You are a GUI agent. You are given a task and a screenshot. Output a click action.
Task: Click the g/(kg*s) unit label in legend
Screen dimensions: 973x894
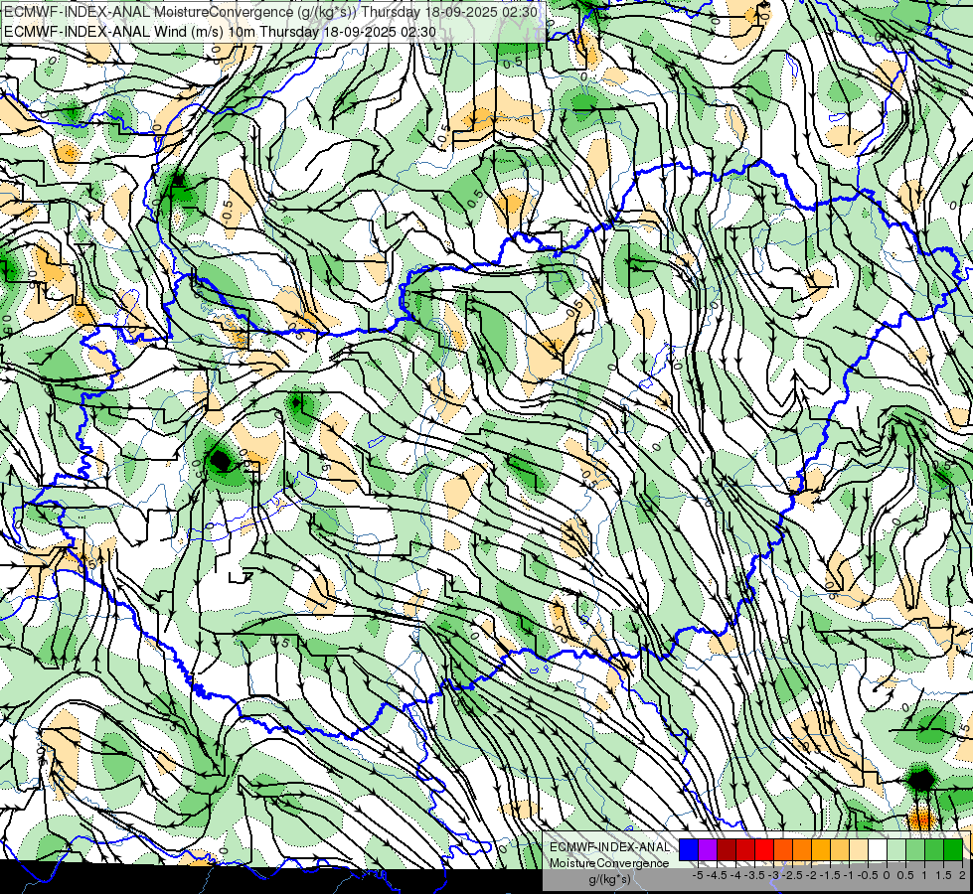tap(609, 880)
